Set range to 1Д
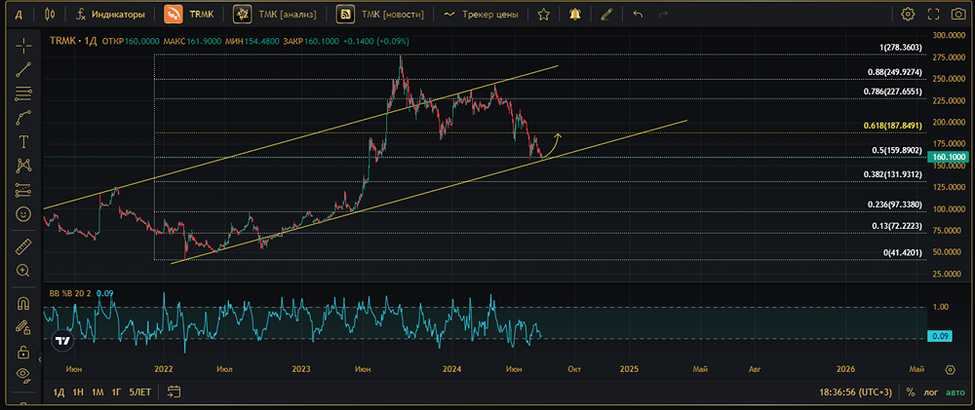 [59, 392]
